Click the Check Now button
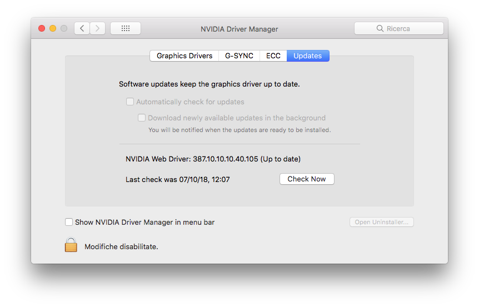The height and width of the screenshot is (308, 479). (307, 179)
